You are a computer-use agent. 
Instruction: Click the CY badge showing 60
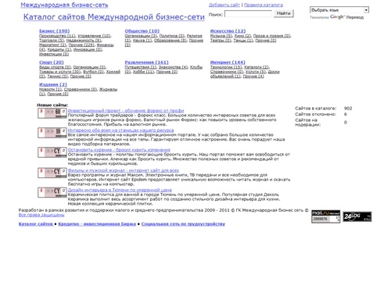tap(52, 113)
